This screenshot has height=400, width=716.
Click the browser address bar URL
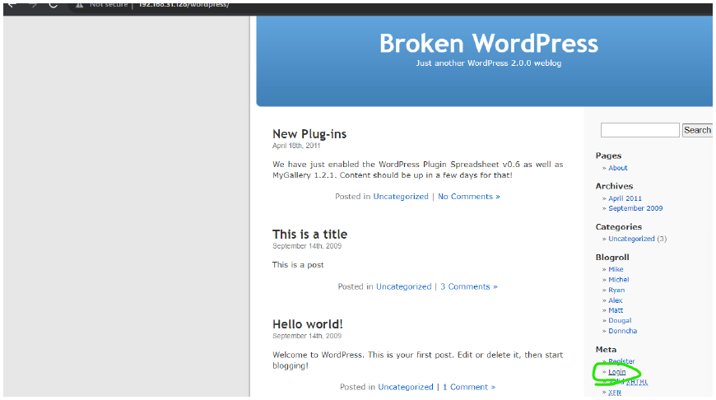[x=184, y=5]
